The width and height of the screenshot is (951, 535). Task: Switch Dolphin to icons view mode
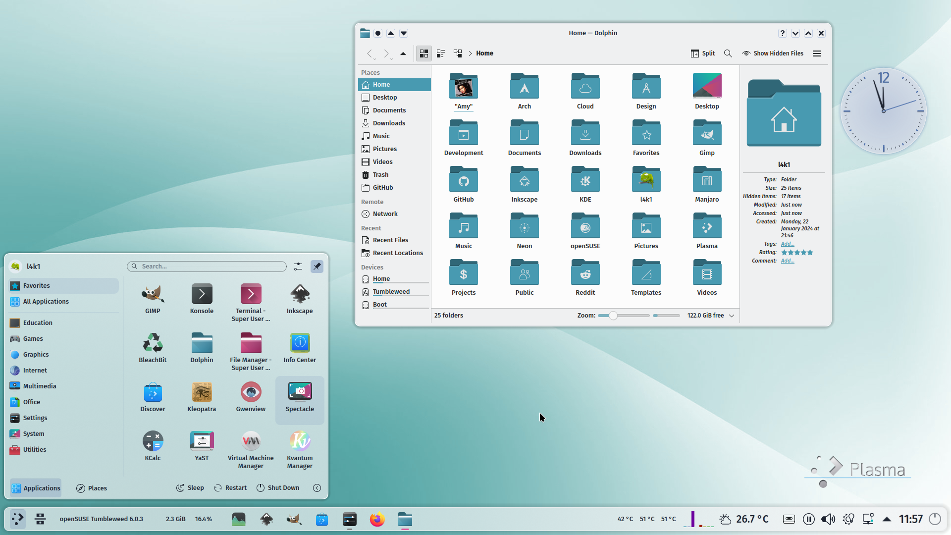pos(424,53)
